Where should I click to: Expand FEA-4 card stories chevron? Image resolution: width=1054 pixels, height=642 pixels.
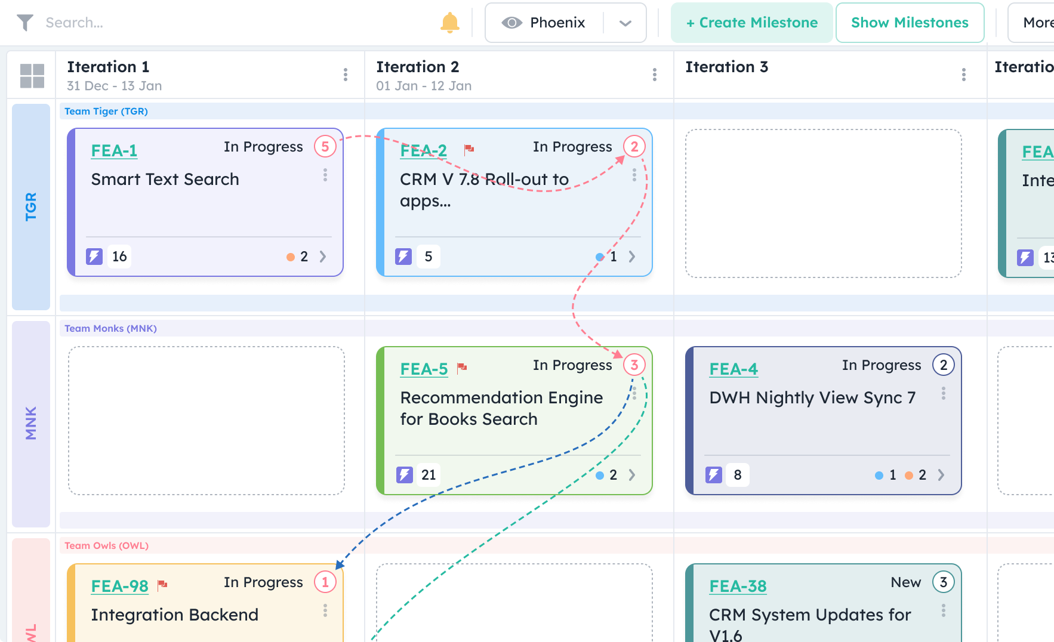[941, 475]
